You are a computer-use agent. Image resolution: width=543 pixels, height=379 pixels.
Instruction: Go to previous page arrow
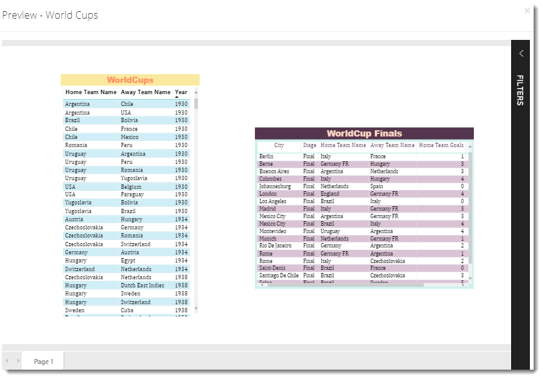[7, 361]
